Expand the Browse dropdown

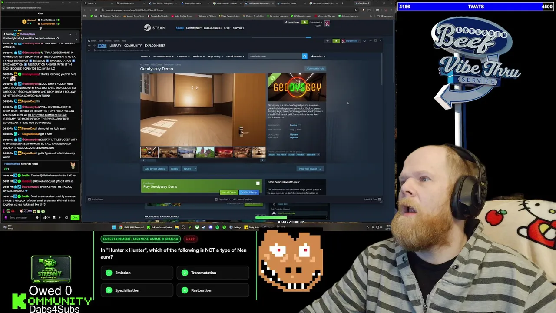pos(145,56)
